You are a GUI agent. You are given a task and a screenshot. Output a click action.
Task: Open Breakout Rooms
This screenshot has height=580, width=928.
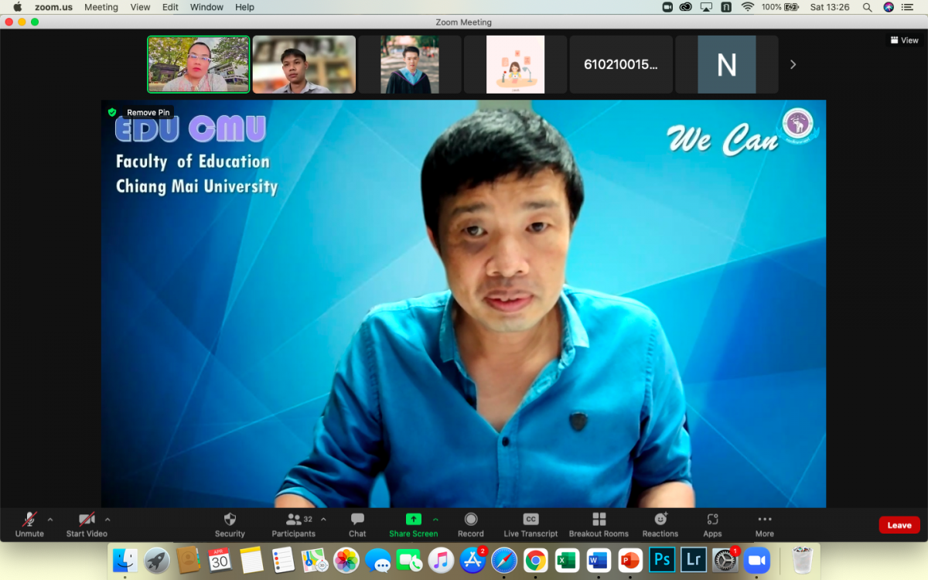[599, 524]
